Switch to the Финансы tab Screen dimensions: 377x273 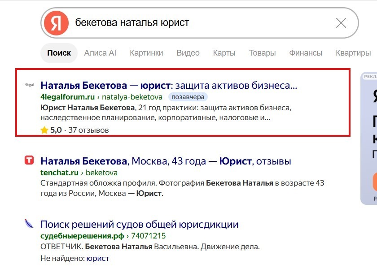(306, 53)
